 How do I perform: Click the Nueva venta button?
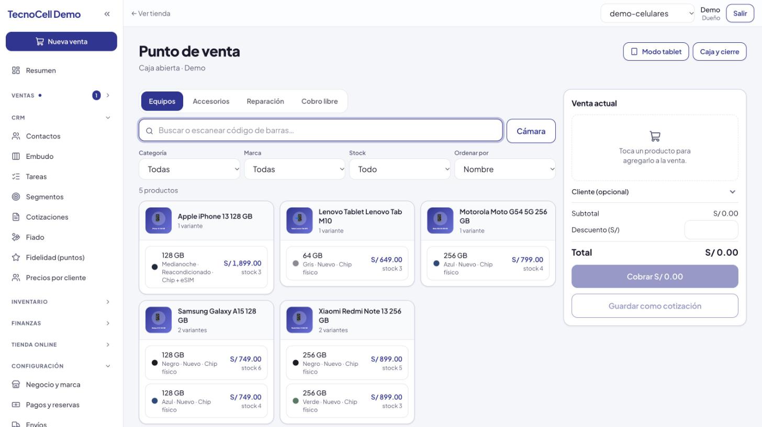coord(61,42)
